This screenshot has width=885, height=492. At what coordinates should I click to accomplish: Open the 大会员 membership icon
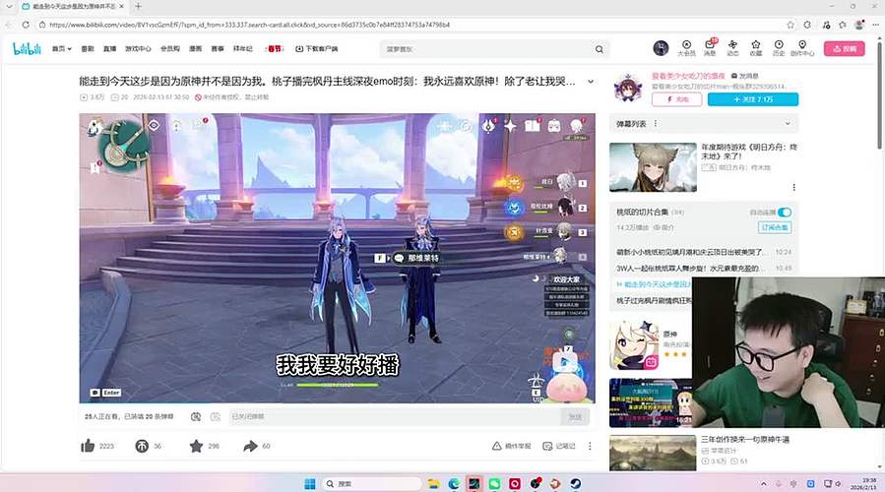686,48
